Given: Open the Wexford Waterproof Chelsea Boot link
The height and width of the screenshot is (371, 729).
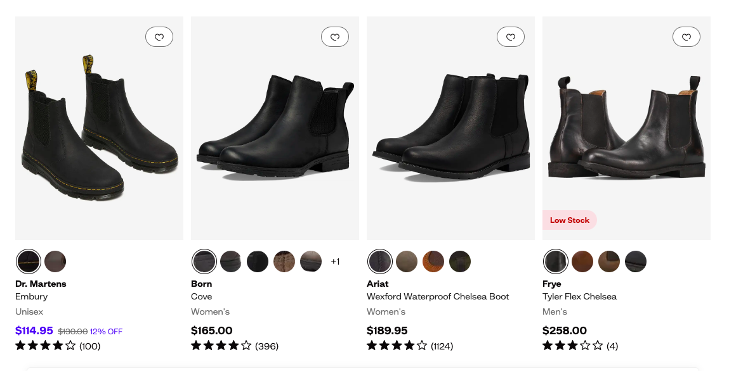Looking at the screenshot, I should [x=438, y=296].
